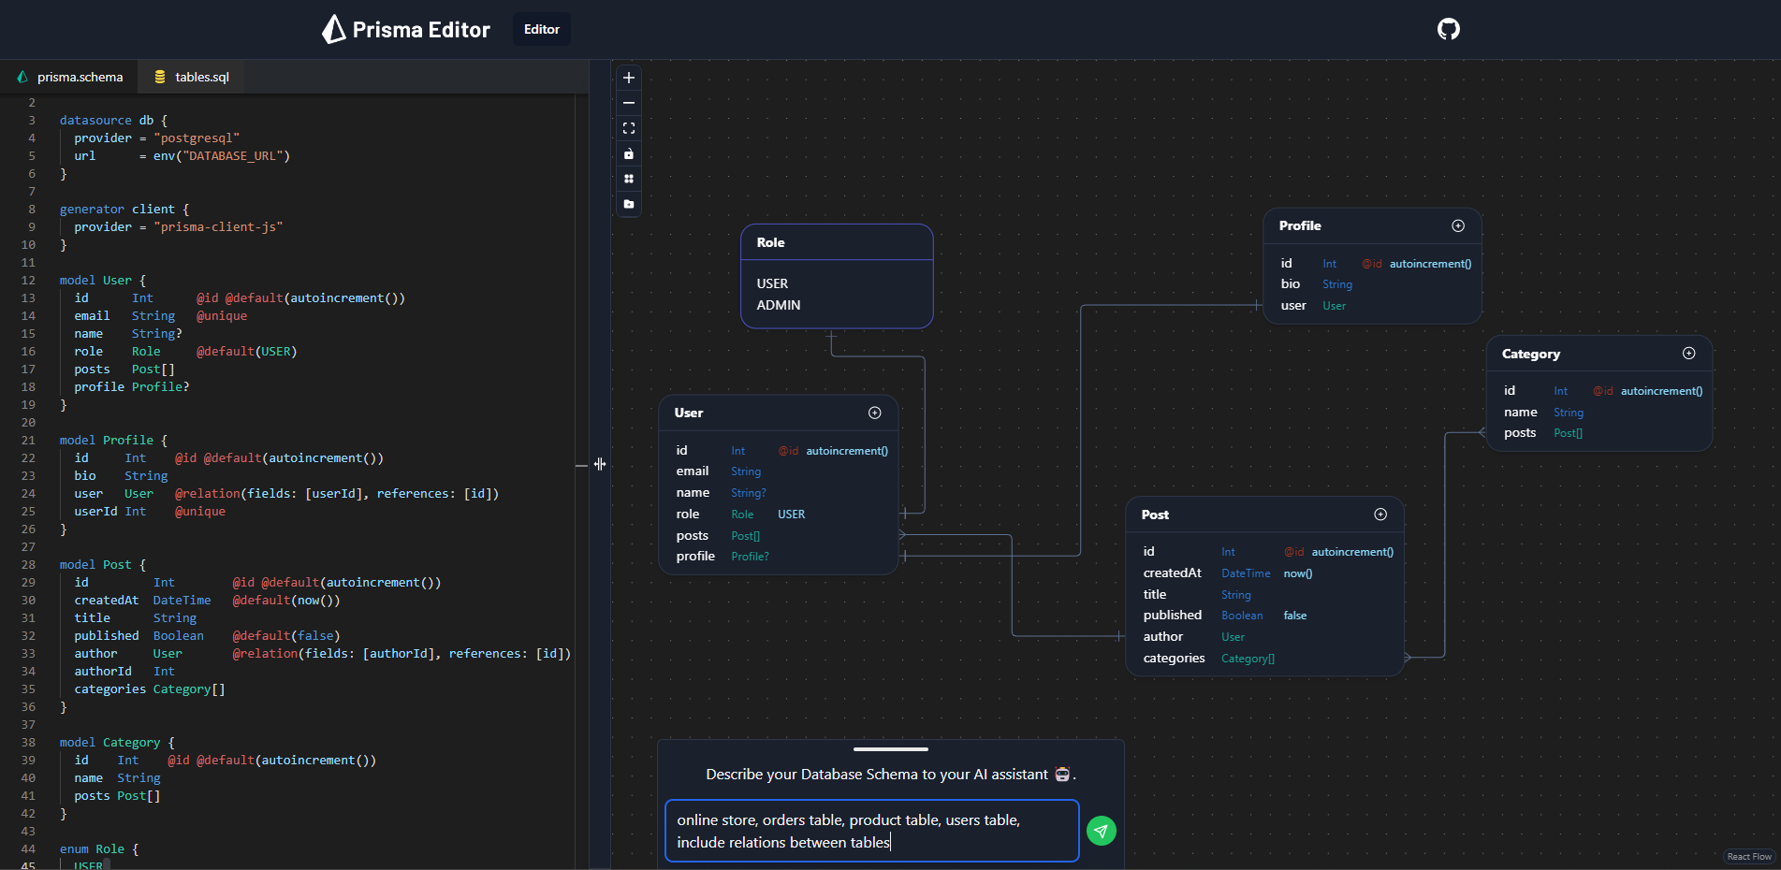Click the Prisma Editor title text
The image size is (1781, 870).
coord(421,30)
